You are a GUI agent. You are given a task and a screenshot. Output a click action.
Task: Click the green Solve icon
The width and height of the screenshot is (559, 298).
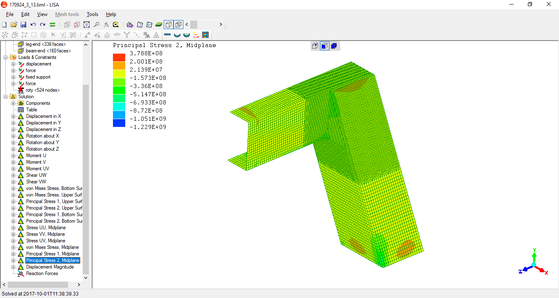point(52,25)
